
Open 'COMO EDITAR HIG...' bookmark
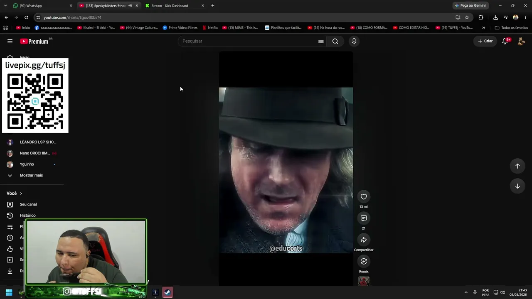pos(411,28)
